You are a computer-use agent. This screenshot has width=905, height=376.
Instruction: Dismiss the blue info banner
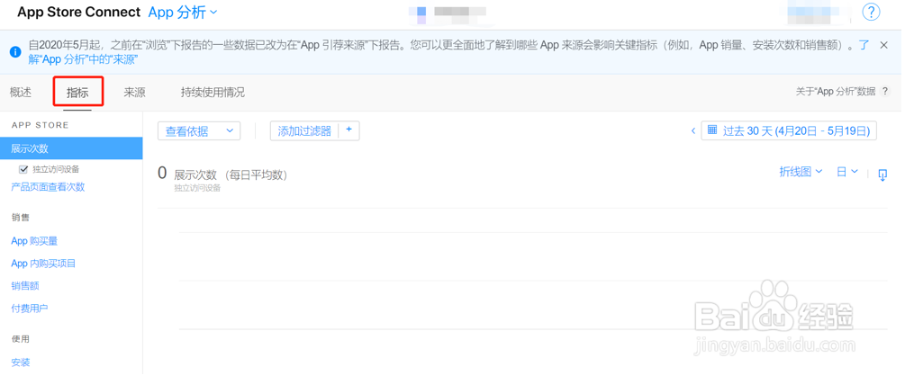[x=883, y=45]
